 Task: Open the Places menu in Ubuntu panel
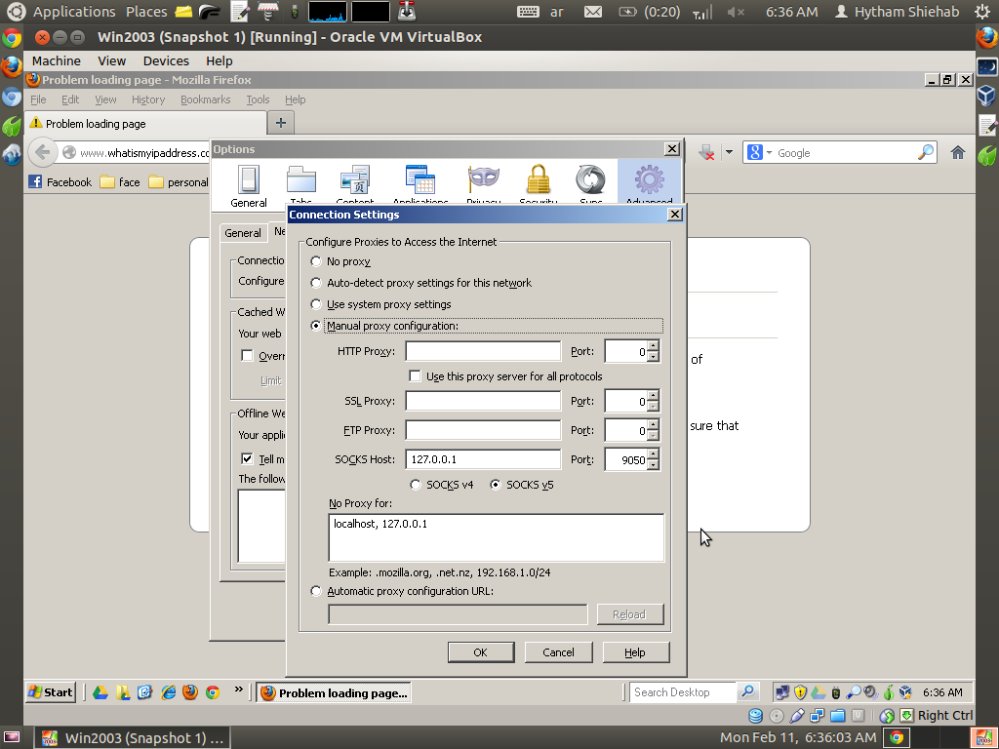(146, 12)
